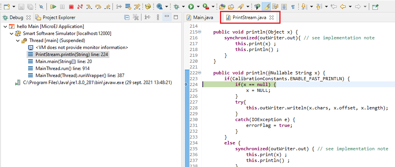Toggle Instruction Stepping in Debug view toolbar
The width and height of the screenshot is (395, 167).
pyautogui.click(x=148, y=18)
